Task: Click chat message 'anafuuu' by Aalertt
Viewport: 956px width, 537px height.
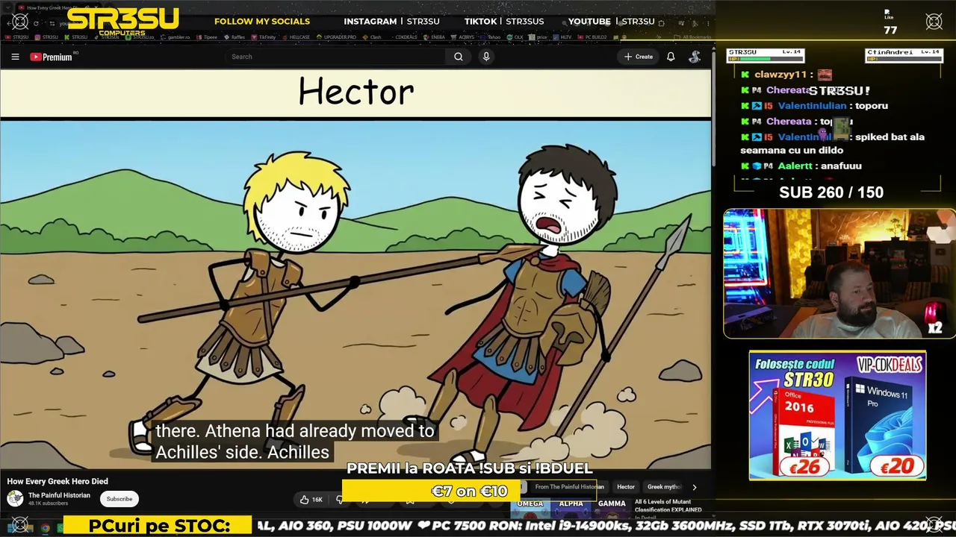Action: pos(840,166)
